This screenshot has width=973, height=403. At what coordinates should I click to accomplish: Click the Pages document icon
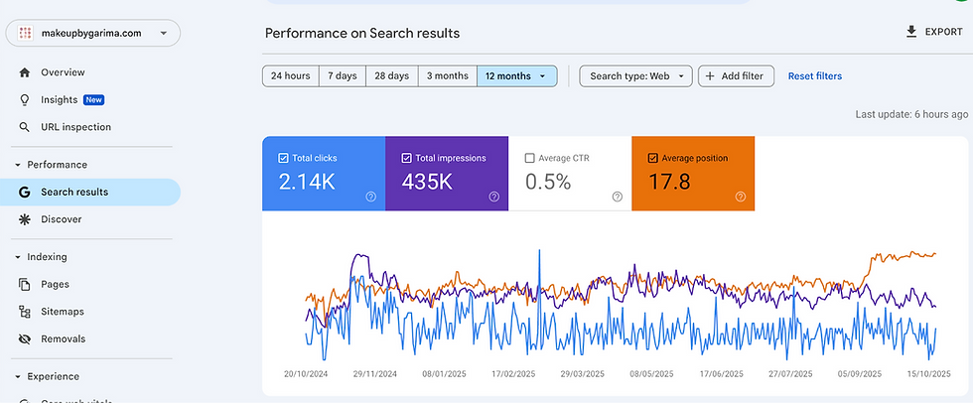(24, 284)
